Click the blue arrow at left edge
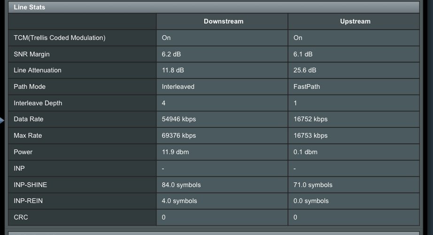The height and width of the screenshot is (235, 433). point(2,120)
